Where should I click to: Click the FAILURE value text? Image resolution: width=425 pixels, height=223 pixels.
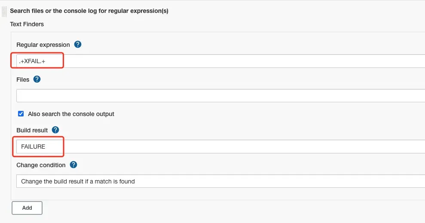(x=33, y=147)
